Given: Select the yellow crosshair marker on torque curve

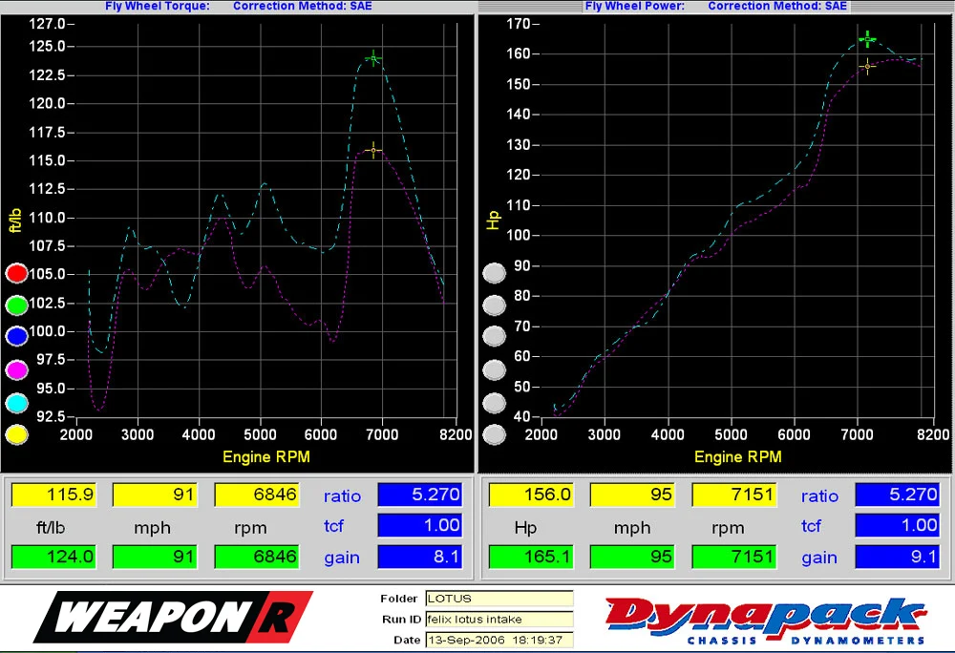Looking at the screenshot, I should coord(373,150).
